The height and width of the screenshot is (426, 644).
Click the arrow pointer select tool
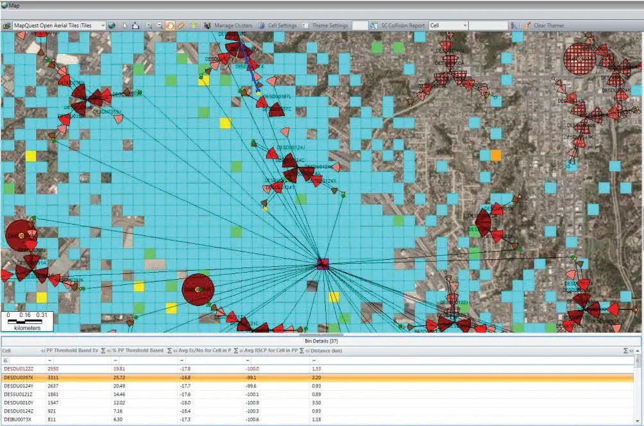point(125,26)
